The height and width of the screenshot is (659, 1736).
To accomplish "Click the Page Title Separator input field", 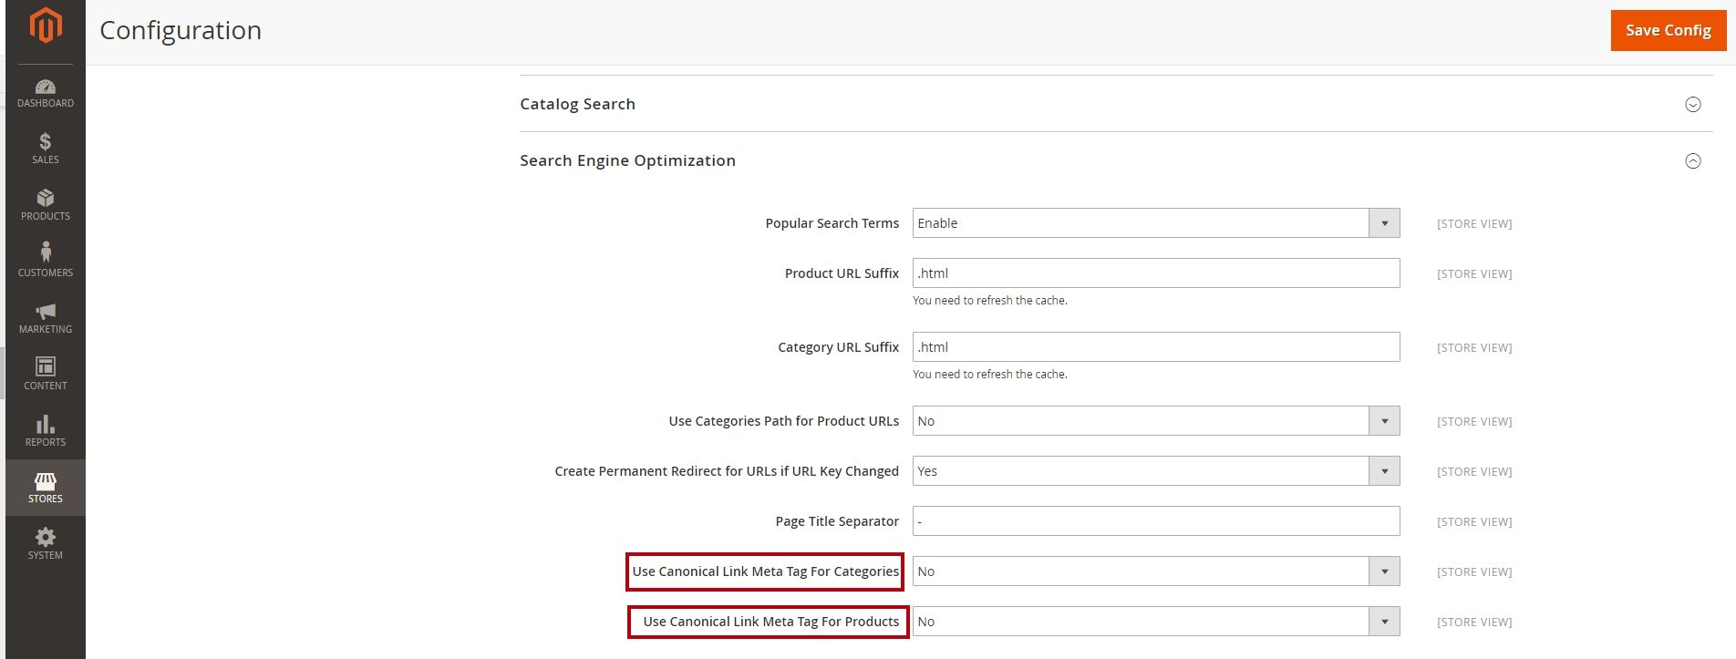I will point(1155,521).
